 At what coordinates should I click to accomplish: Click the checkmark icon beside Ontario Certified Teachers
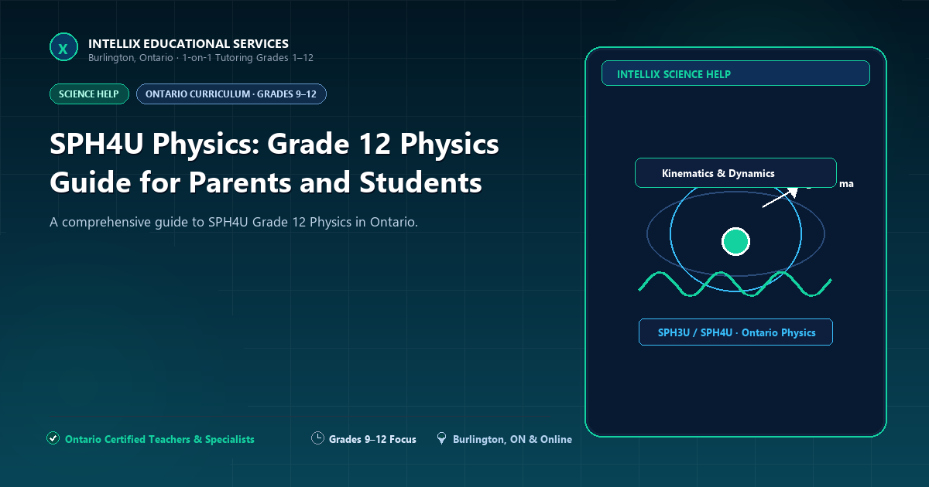[53, 438]
